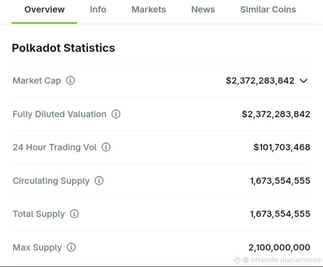
Task: Expand the Market Cap chevron dropdown
Action: [304, 81]
